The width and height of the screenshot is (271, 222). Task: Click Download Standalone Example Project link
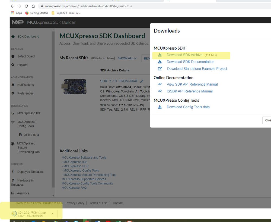click(x=197, y=69)
